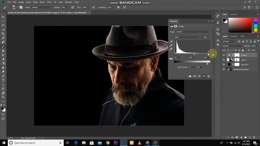
Task: Toggle Levels adjustment visibility in Properties
Action: [x=204, y=76]
